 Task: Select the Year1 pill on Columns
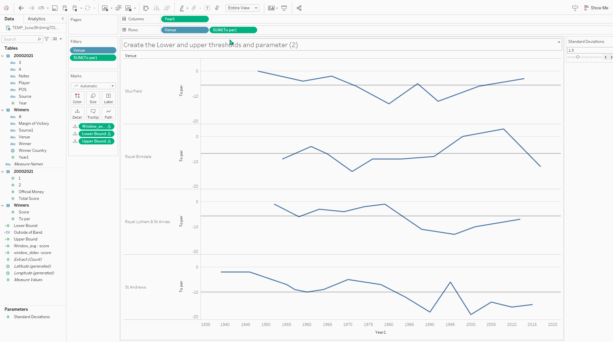coord(185,19)
